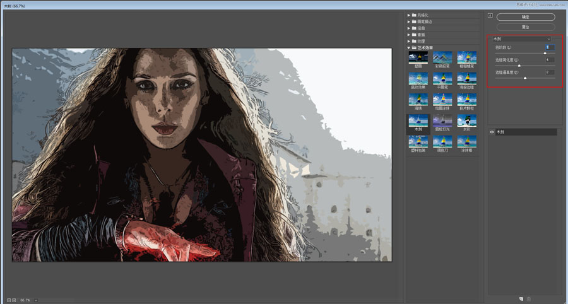Open the zoom percentage dropdown
Image resolution: width=568 pixels, height=304 pixels.
pos(36,300)
